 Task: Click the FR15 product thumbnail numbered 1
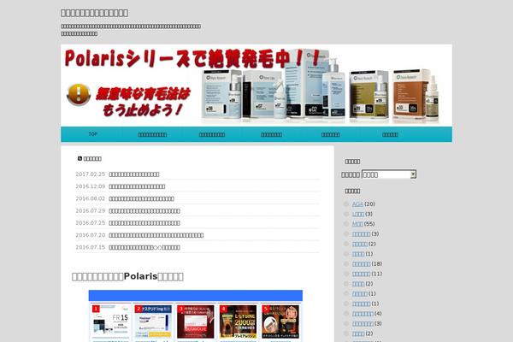pyautogui.click(x=110, y=321)
